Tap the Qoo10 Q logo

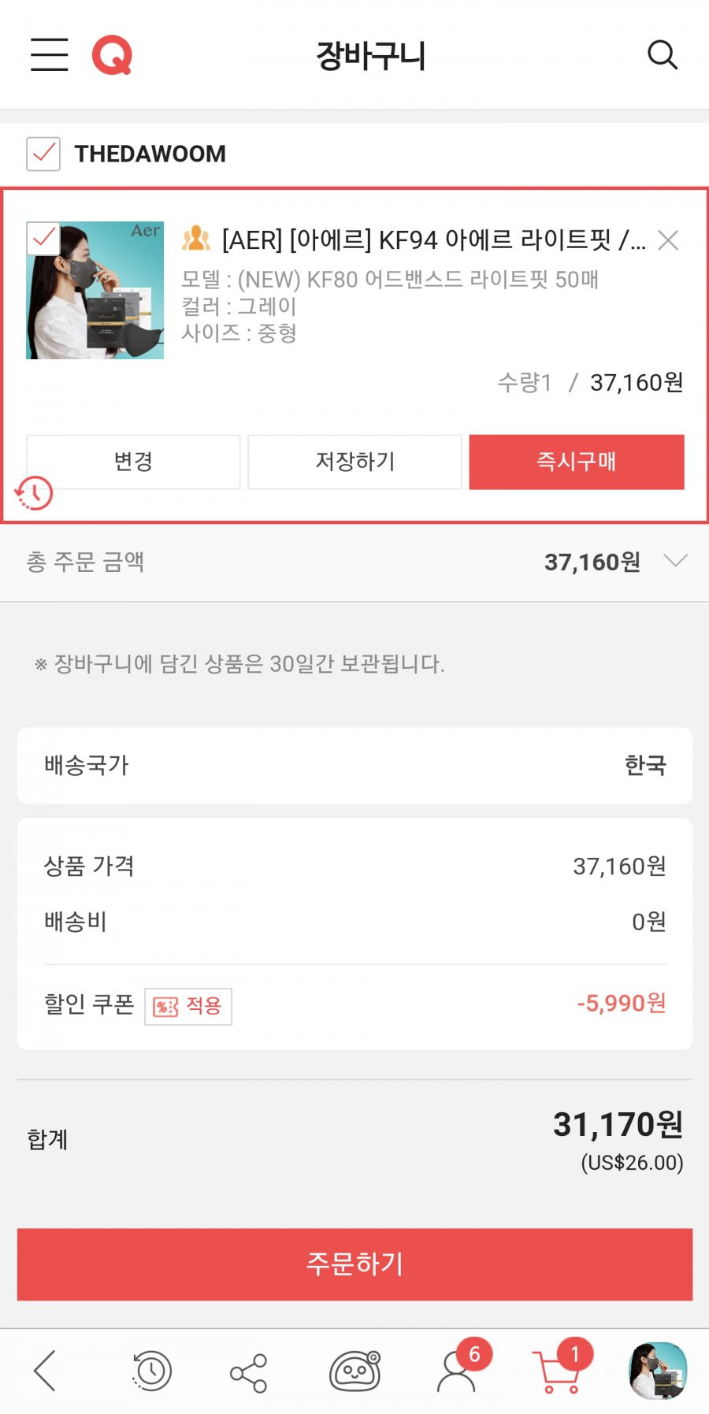click(112, 55)
